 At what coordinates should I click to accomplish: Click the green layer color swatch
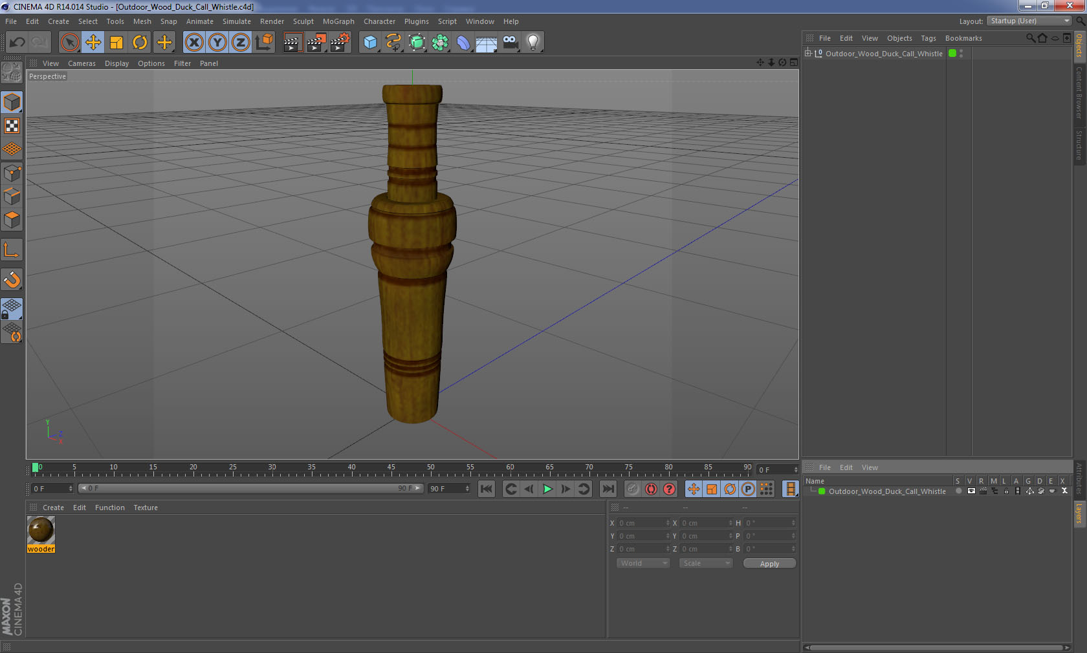(x=822, y=491)
